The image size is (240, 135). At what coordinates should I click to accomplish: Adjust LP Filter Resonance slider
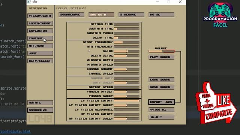[x=127, y=109]
